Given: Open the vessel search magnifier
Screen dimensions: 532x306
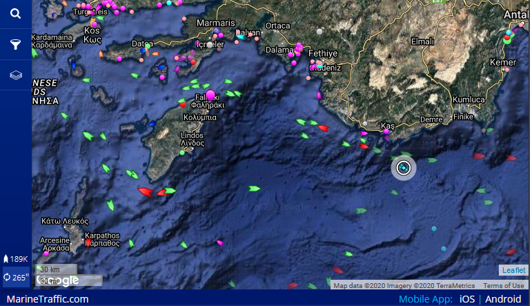Looking at the screenshot, I should 15,14.
